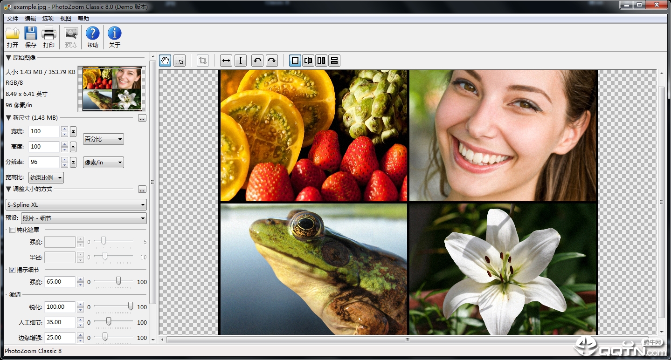Uncheck the 揭示细节 checkbox
Image resolution: width=671 pixels, height=360 pixels.
coord(13,270)
